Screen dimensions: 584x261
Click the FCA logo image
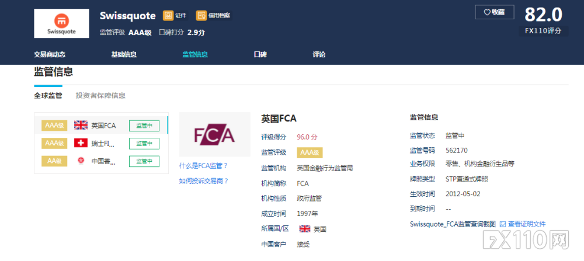point(214,134)
